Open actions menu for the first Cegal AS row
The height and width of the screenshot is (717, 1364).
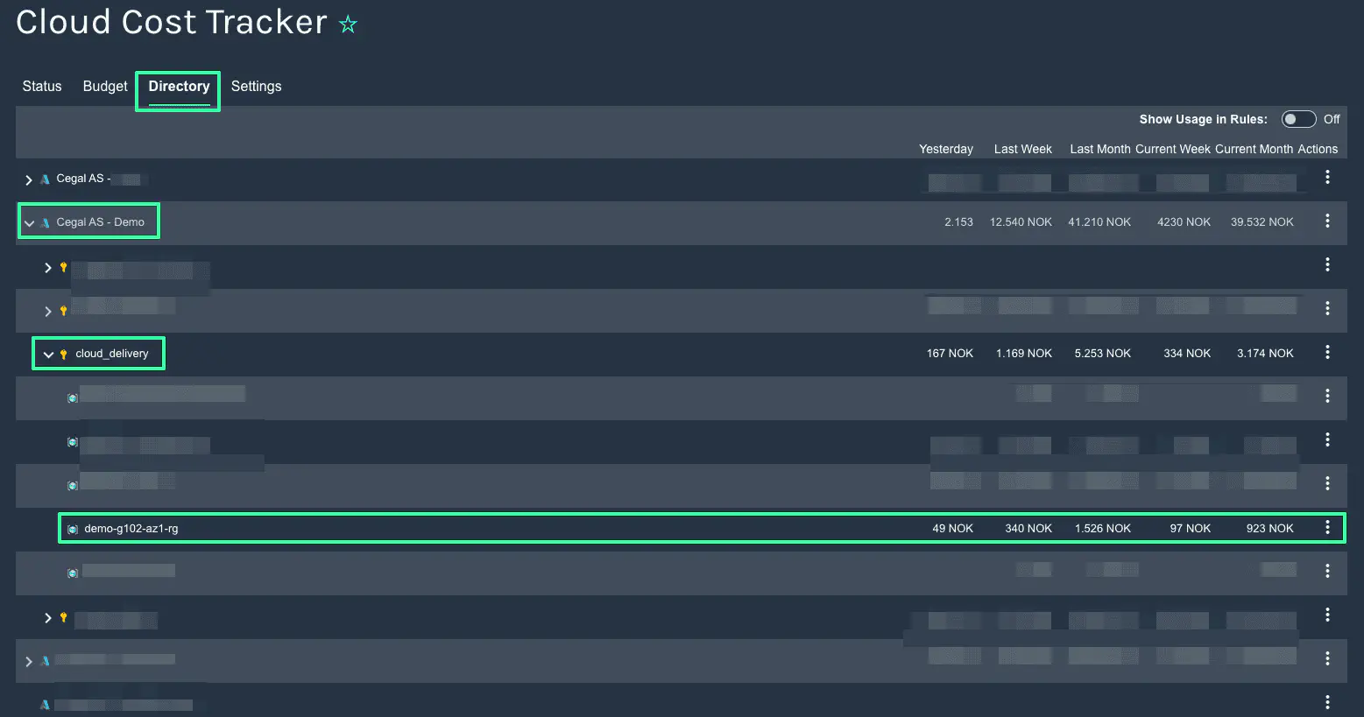[1327, 178]
